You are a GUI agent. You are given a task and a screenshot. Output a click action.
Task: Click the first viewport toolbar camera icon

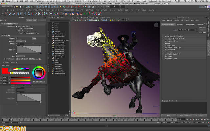(73, 20)
